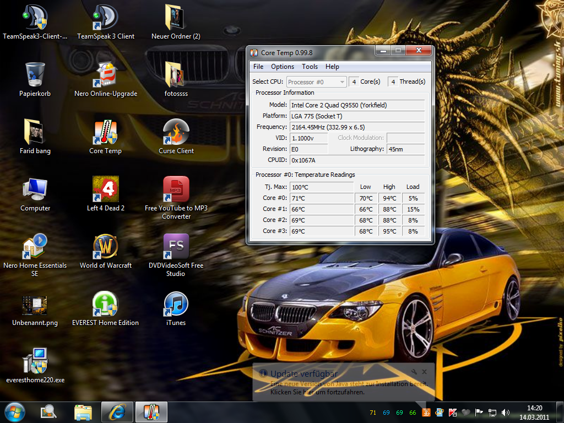This screenshot has width=564, height=423.
Task: Open the taskbar clock showing 14:20
Action: pyautogui.click(x=534, y=412)
